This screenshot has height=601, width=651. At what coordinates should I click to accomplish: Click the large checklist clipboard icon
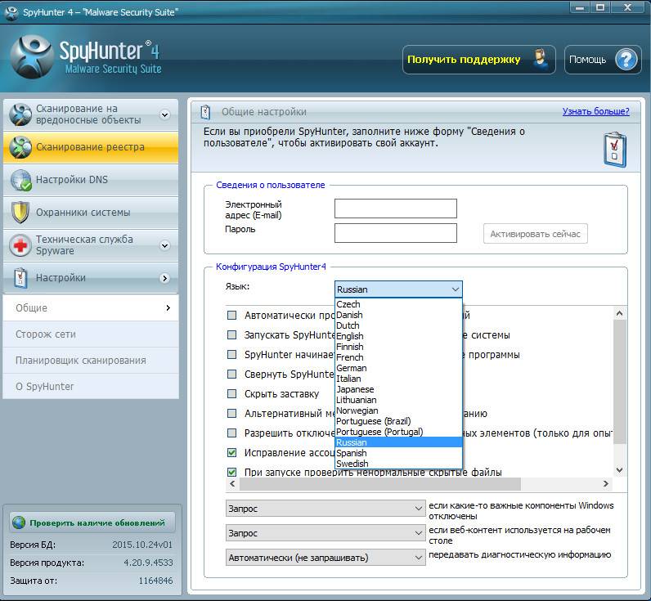coord(614,150)
